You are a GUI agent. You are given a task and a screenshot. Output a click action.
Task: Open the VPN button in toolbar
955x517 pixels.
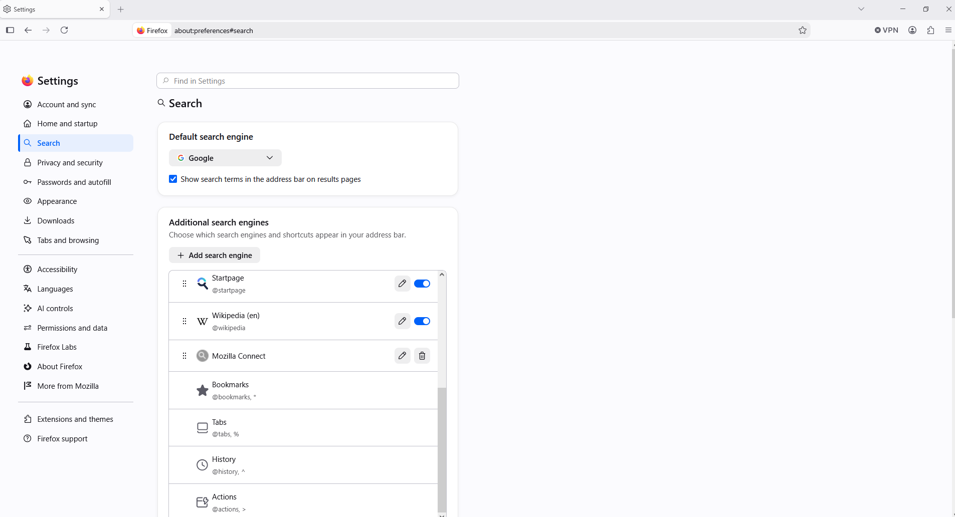(886, 30)
